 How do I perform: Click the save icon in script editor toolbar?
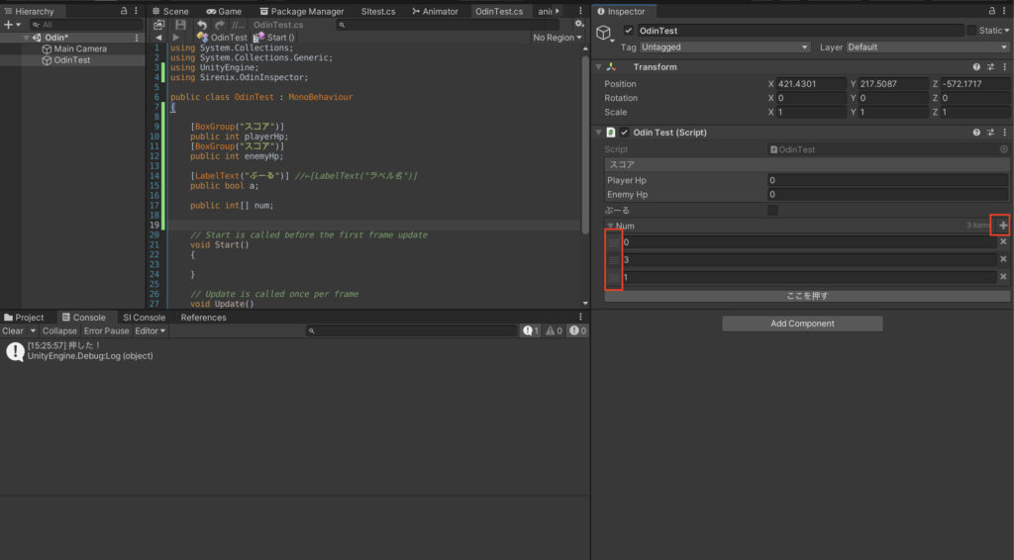180,25
